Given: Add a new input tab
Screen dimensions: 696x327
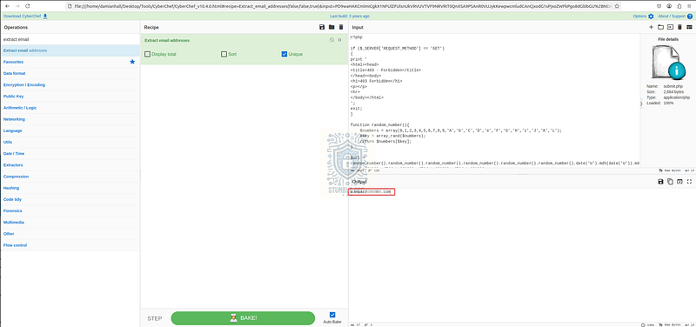Looking at the screenshot, I should (x=651, y=28).
